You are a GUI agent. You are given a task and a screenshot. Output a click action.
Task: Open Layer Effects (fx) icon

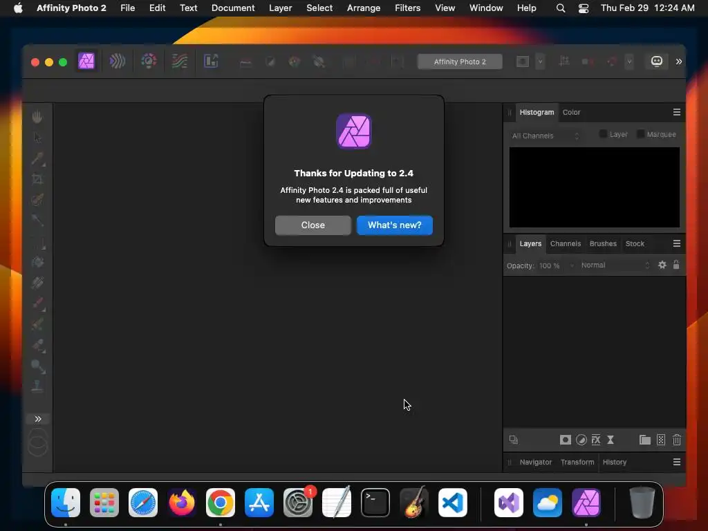pos(596,440)
